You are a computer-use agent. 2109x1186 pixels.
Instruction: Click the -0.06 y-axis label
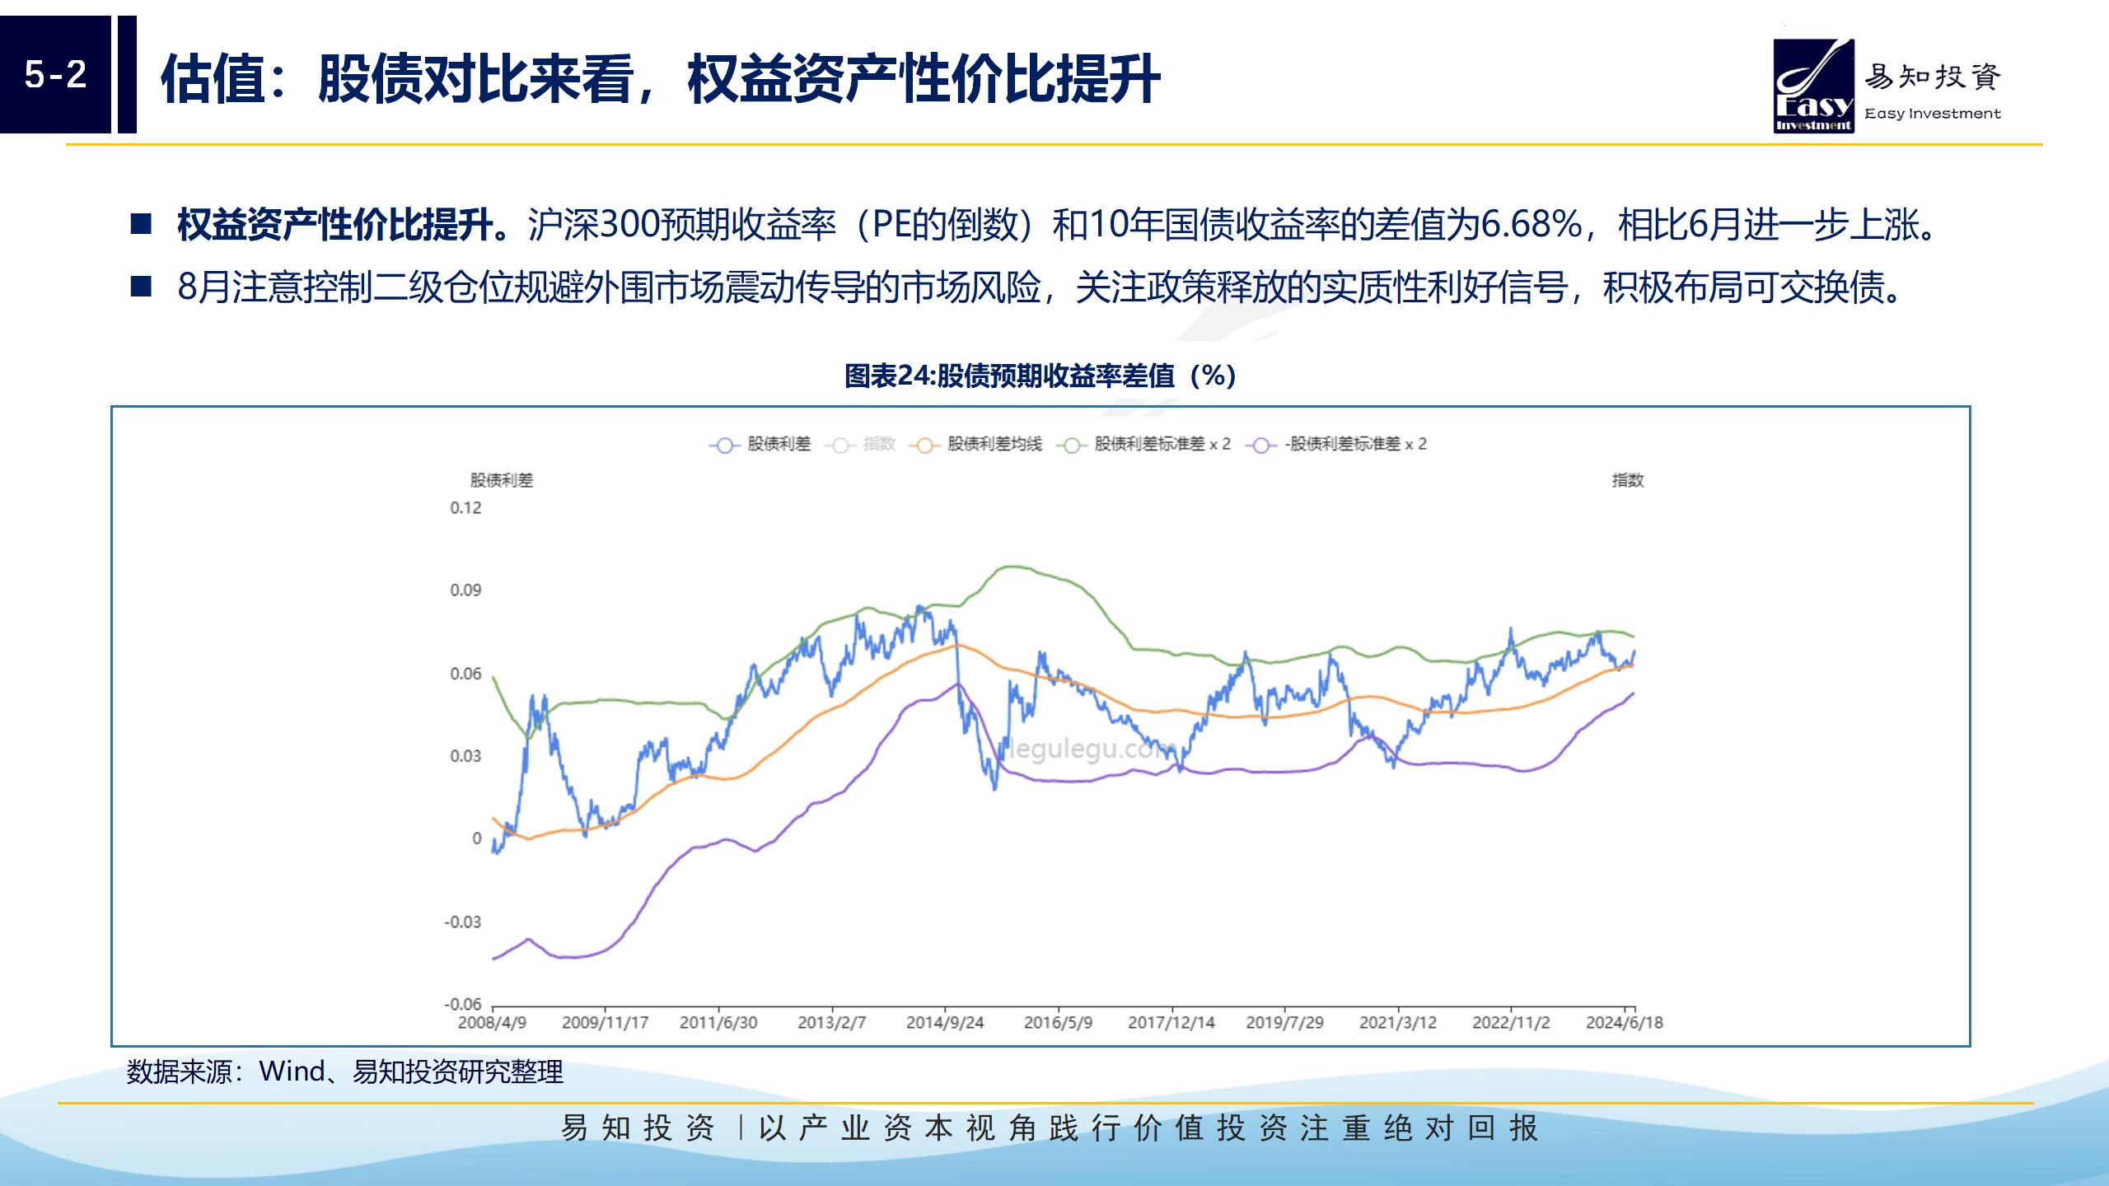[462, 1004]
